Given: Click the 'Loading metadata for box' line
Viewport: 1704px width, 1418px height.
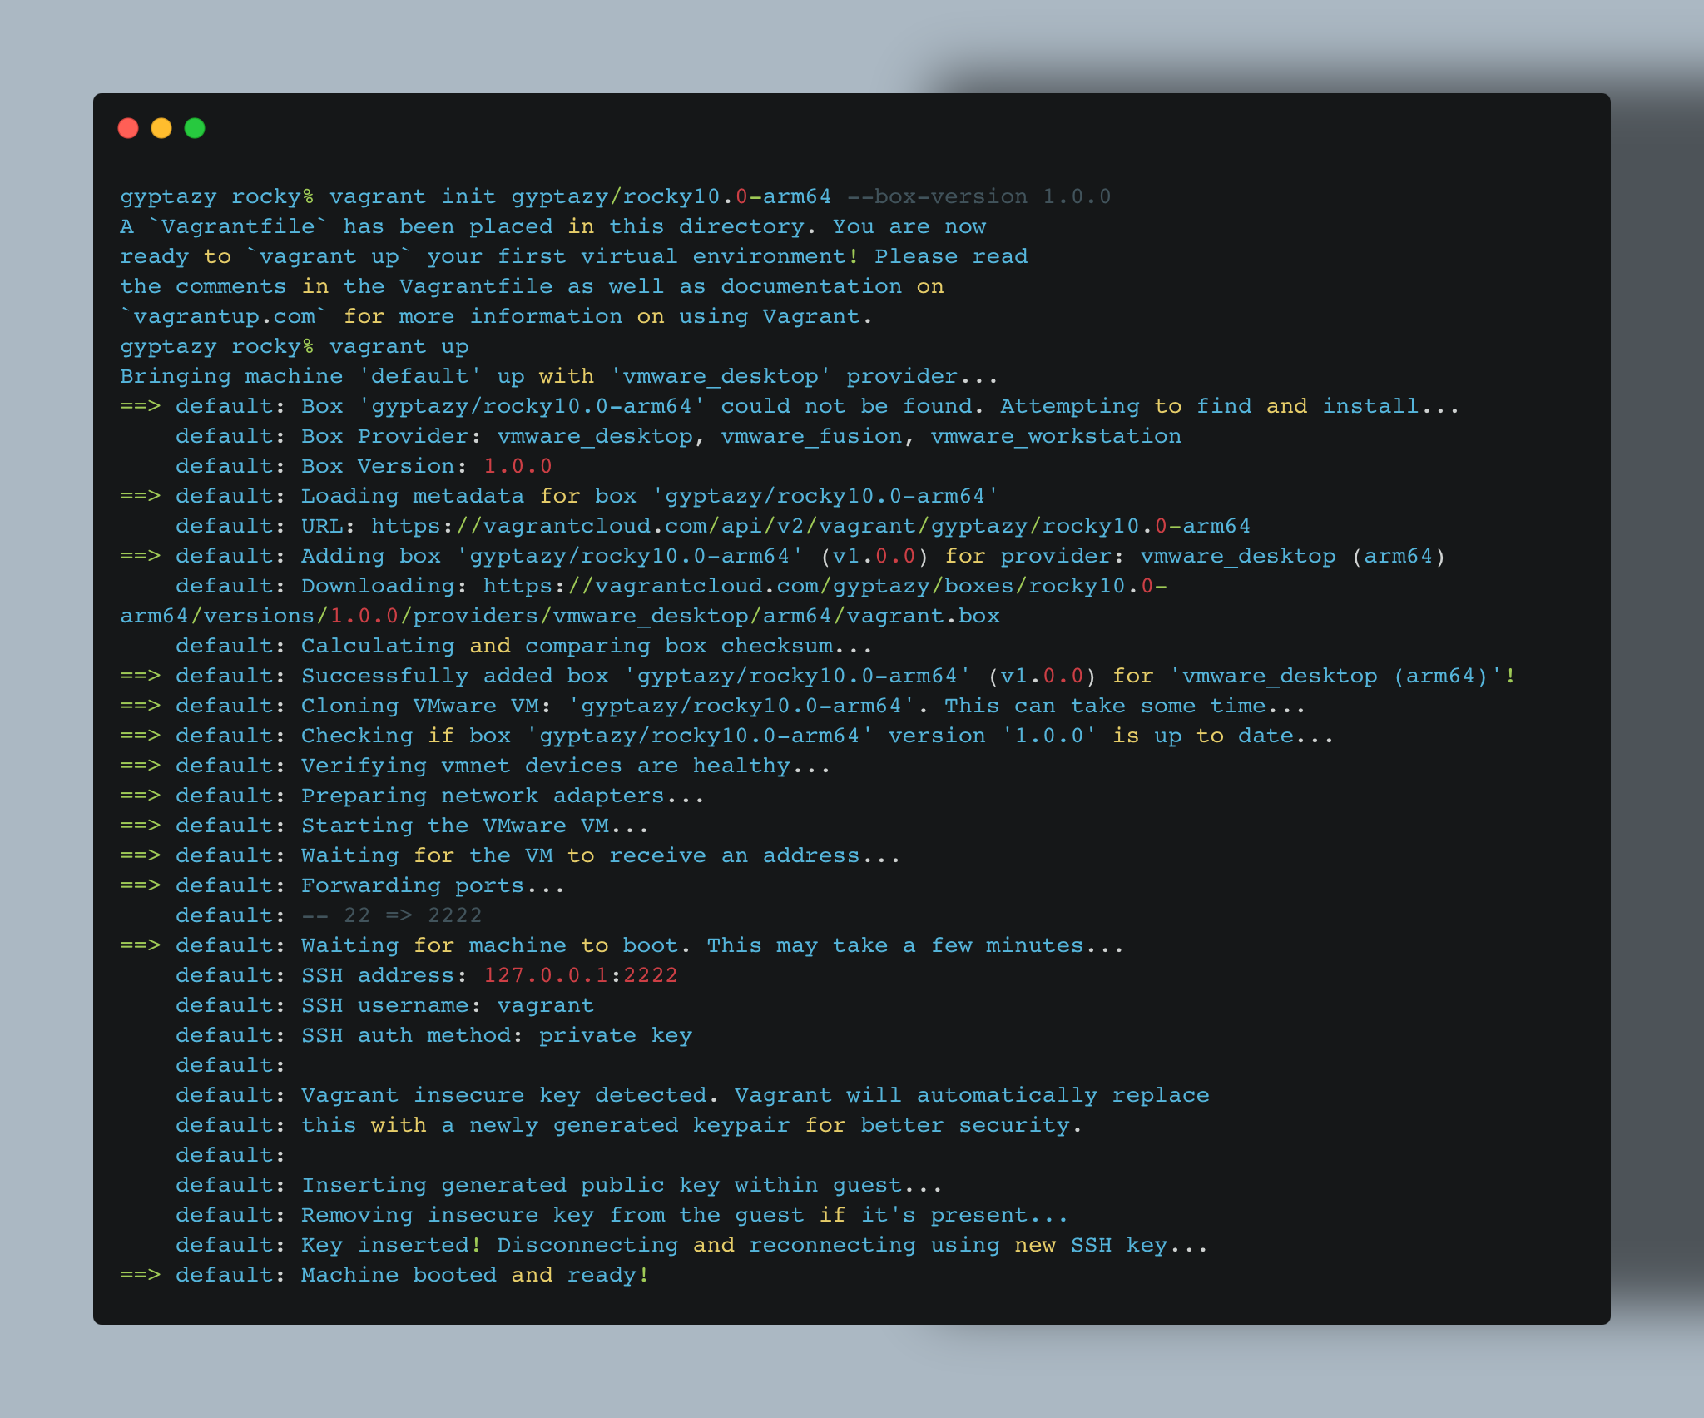Looking at the screenshot, I should tap(559, 497).
